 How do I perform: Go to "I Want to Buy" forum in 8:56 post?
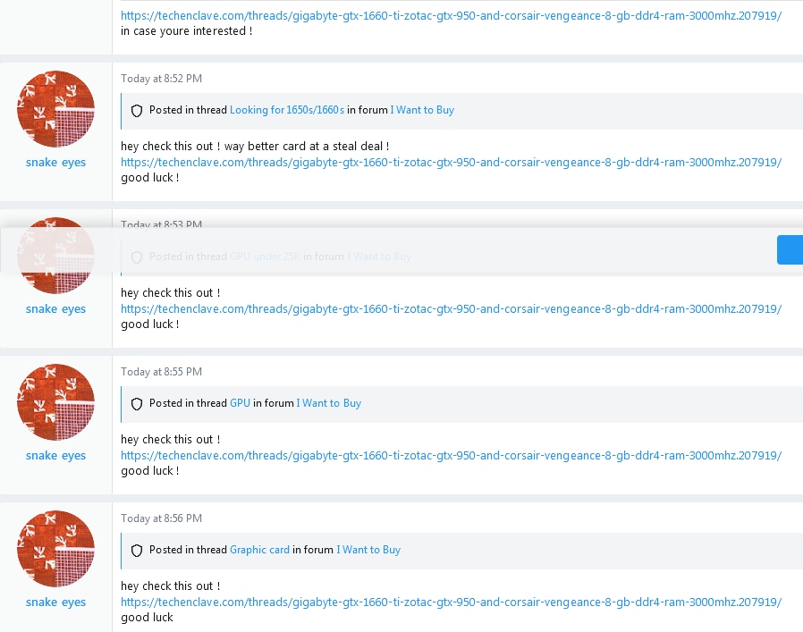pyautogui.click(x=368, y=550)
